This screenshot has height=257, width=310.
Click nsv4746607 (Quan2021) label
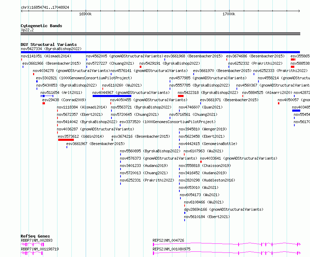point(201,107)
